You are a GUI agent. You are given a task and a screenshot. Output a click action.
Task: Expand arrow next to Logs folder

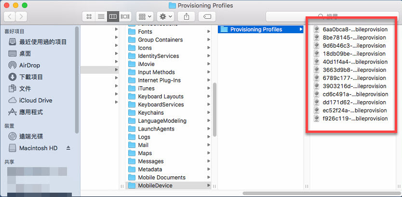point(209,137)
